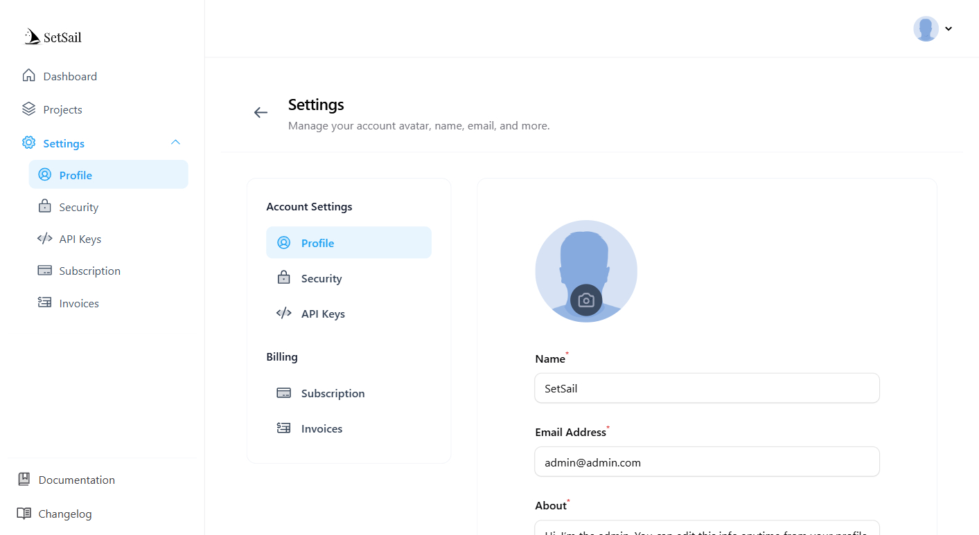This screenshot has width=979, height=535.
Task: Open Dashboard from the sidebar
Action: click(x=70, y=76)
